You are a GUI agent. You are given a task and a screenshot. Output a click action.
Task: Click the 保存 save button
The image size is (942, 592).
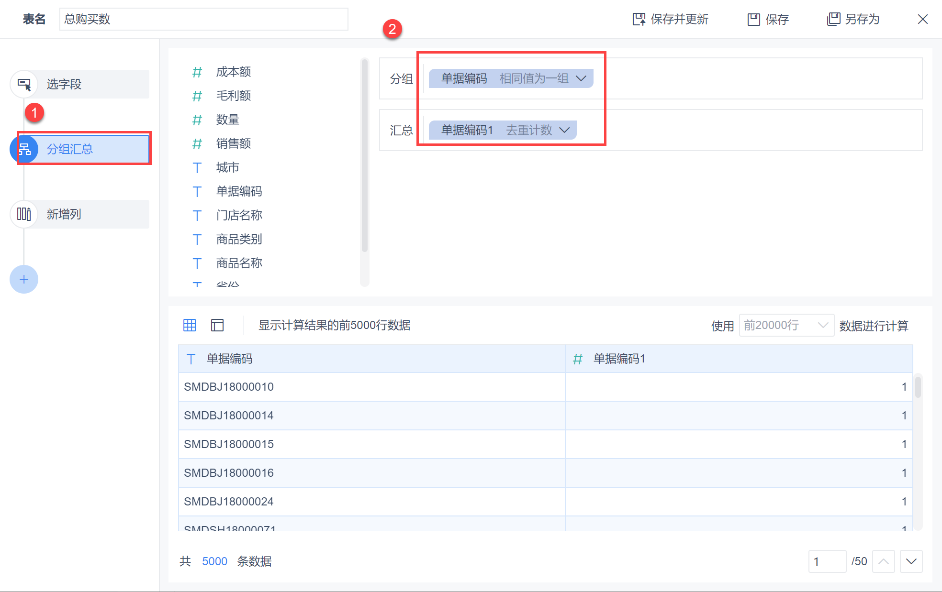click(x=768, y=19)
